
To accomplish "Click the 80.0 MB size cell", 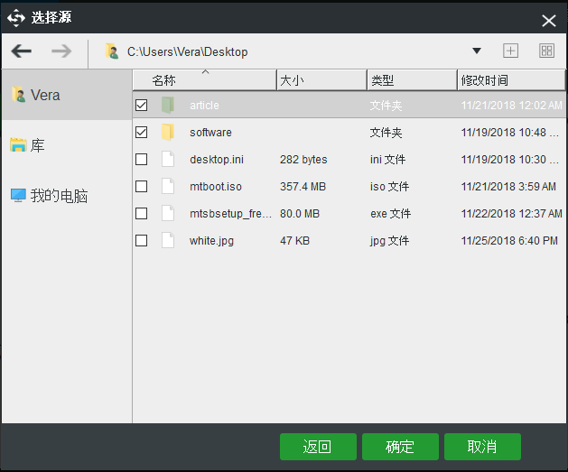I will 300,214.
